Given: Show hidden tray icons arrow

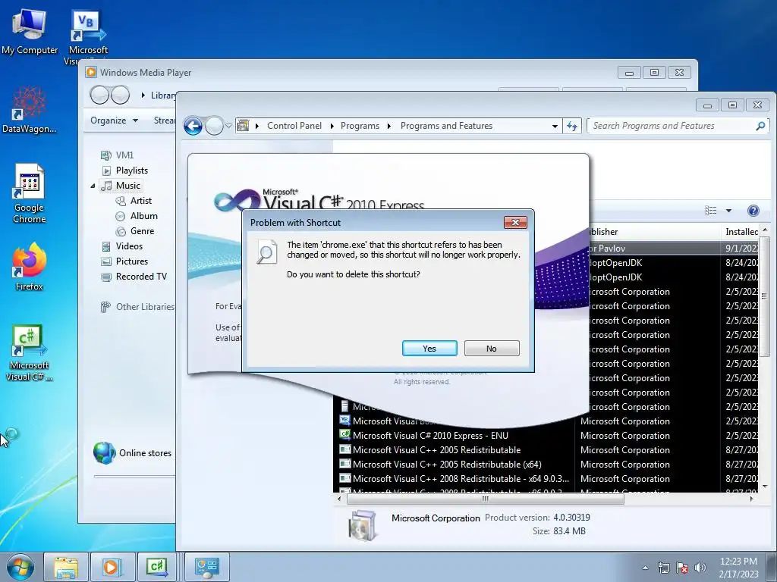Looking at the screenshot, I should pyautogui.click(x=645, y=568).
